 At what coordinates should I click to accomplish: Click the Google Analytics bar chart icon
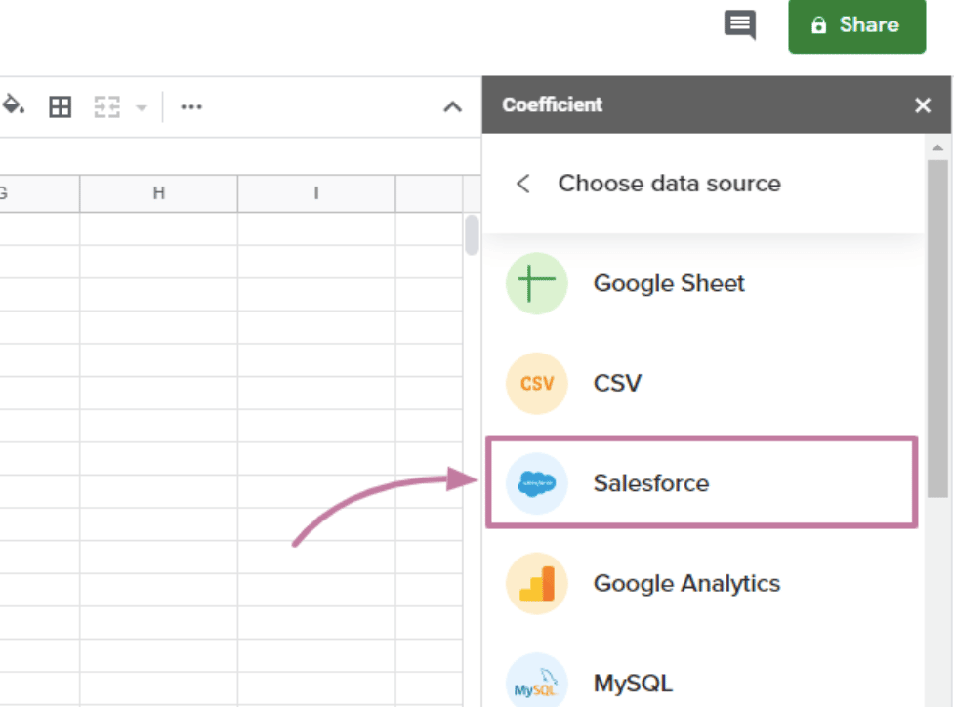pyautogui.click(x=537, y=584)
